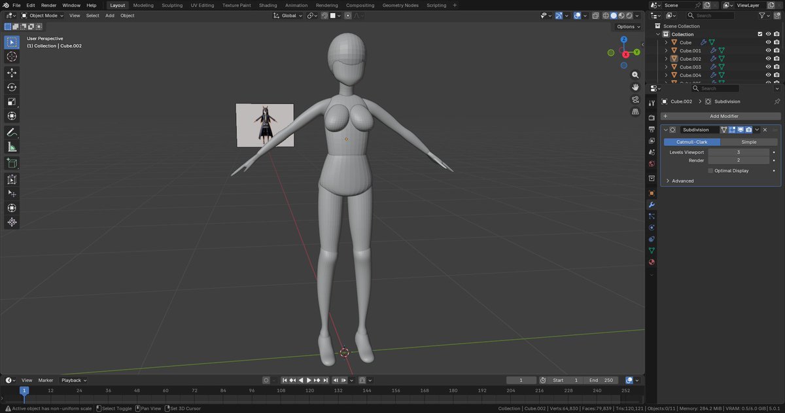Open Global transform orientation dropdown
This screenshot has width=785, height=413.
[x=288, y=15]
